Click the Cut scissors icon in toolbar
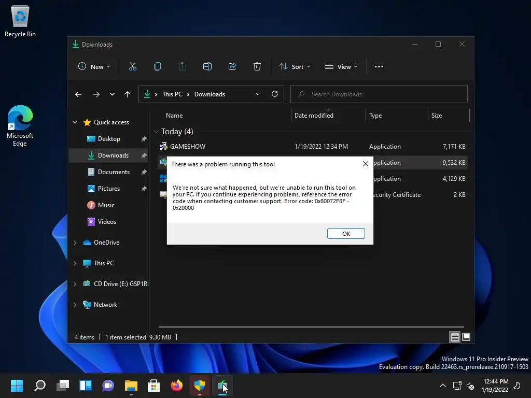The image size is (531, 398). tap(132, 67)
